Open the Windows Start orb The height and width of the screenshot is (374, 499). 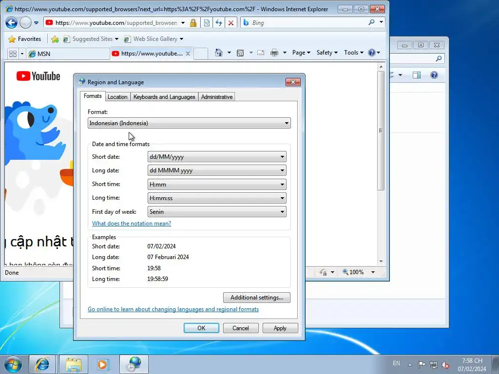point(13,364)
